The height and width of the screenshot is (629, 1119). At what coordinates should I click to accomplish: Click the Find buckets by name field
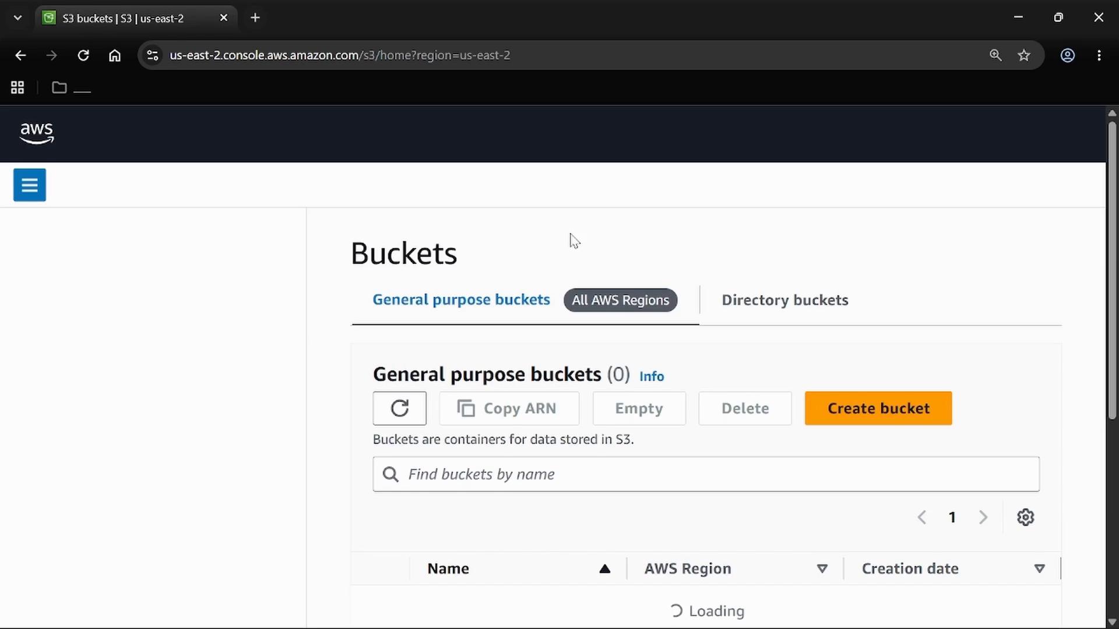click(x=706, y=474)
